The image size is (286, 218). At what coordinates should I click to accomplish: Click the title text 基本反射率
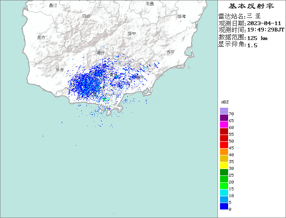pos(251,6)
